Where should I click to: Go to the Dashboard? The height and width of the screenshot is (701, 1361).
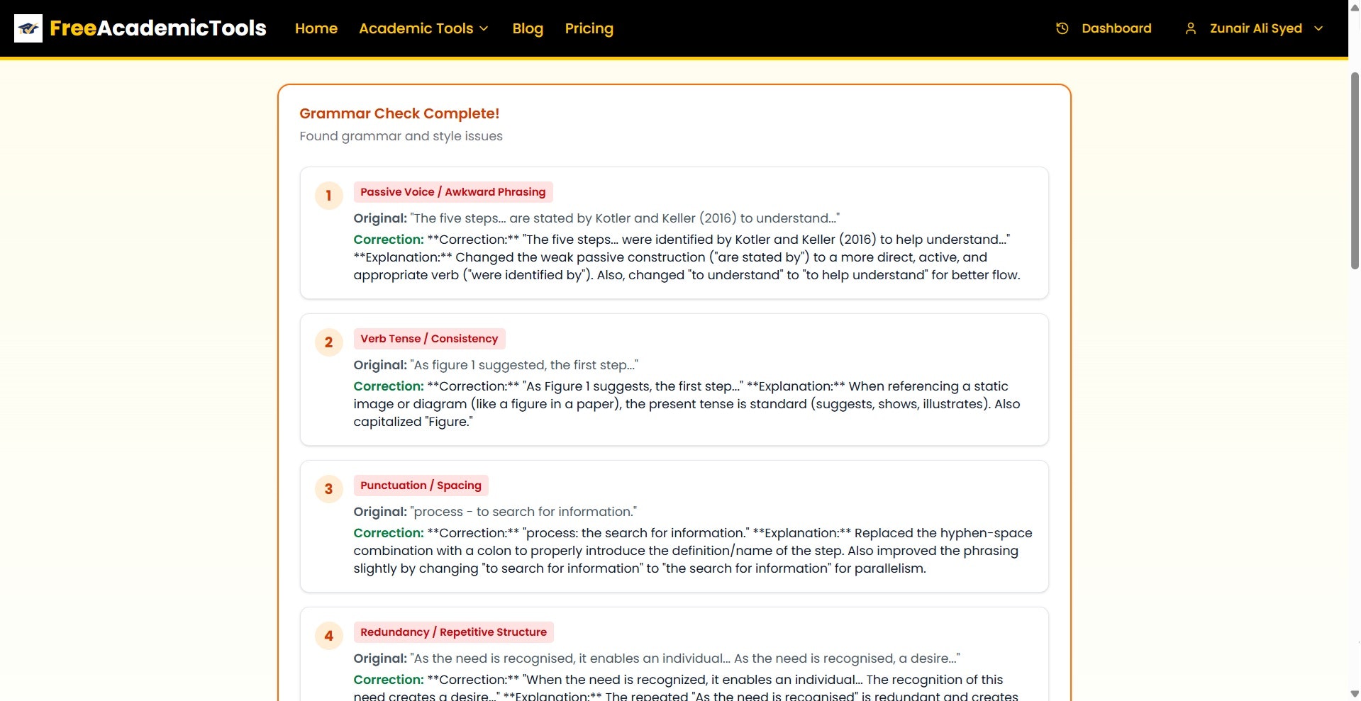tap(1116, 28)
